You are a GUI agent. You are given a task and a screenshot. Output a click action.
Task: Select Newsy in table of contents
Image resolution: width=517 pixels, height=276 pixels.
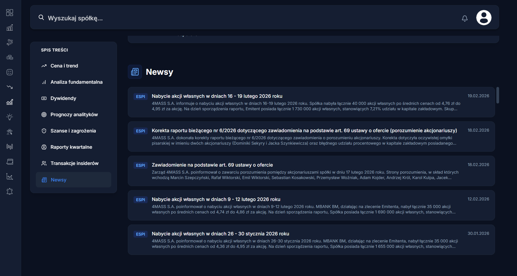pos(58,180)
